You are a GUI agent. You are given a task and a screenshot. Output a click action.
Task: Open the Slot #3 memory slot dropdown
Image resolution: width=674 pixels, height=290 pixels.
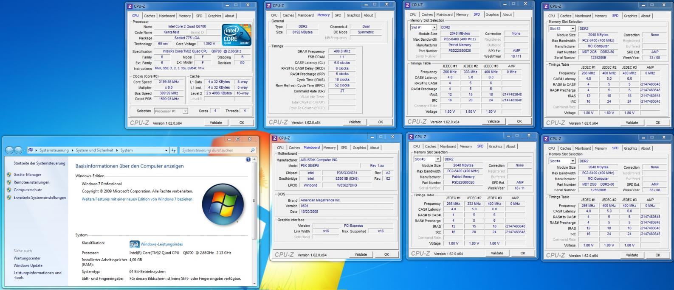[x=437, y=159]
